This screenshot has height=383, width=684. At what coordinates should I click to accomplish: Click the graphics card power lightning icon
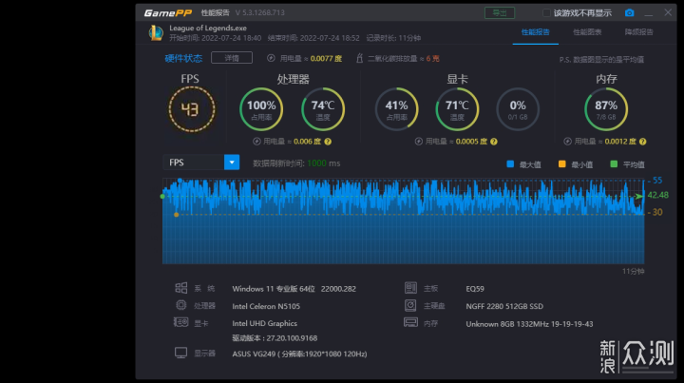click(x=419, y=142)
